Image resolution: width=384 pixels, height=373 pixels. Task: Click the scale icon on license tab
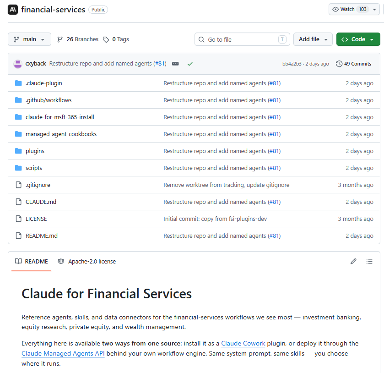[x=61, y=261]
